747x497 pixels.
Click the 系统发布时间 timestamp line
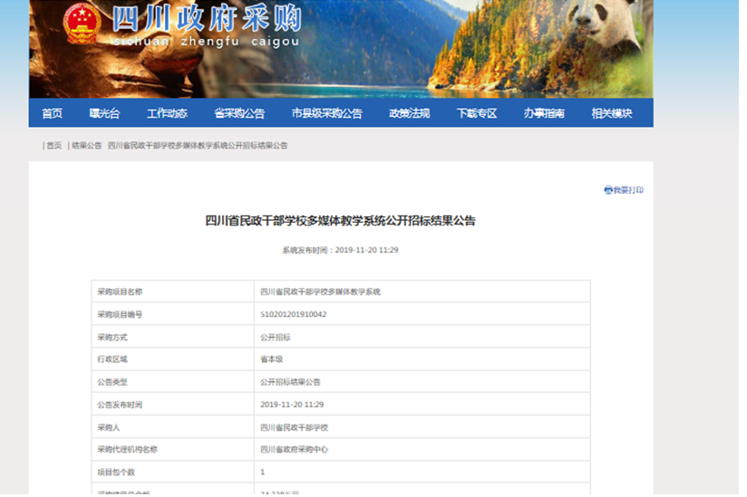click(x=340, y=250)
